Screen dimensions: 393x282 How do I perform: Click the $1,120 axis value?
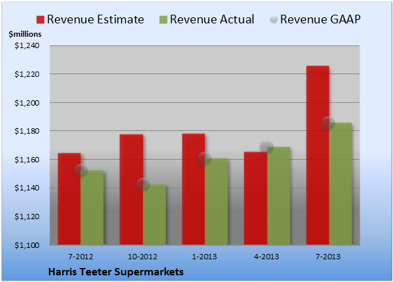[x=27, y=217]
